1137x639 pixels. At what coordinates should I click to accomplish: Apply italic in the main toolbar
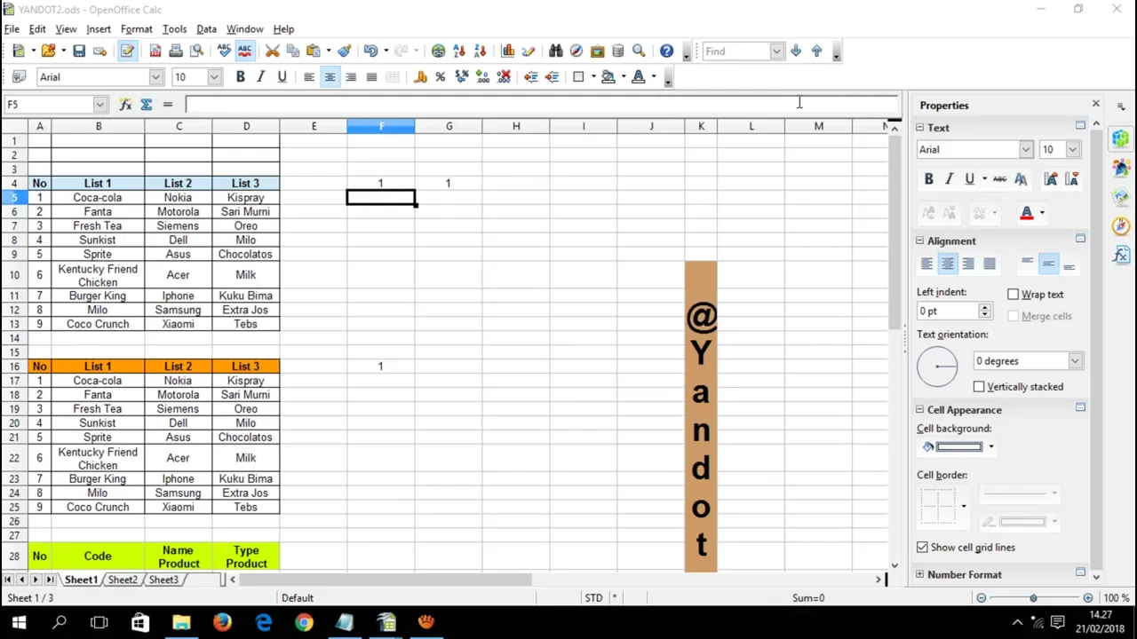261,77
